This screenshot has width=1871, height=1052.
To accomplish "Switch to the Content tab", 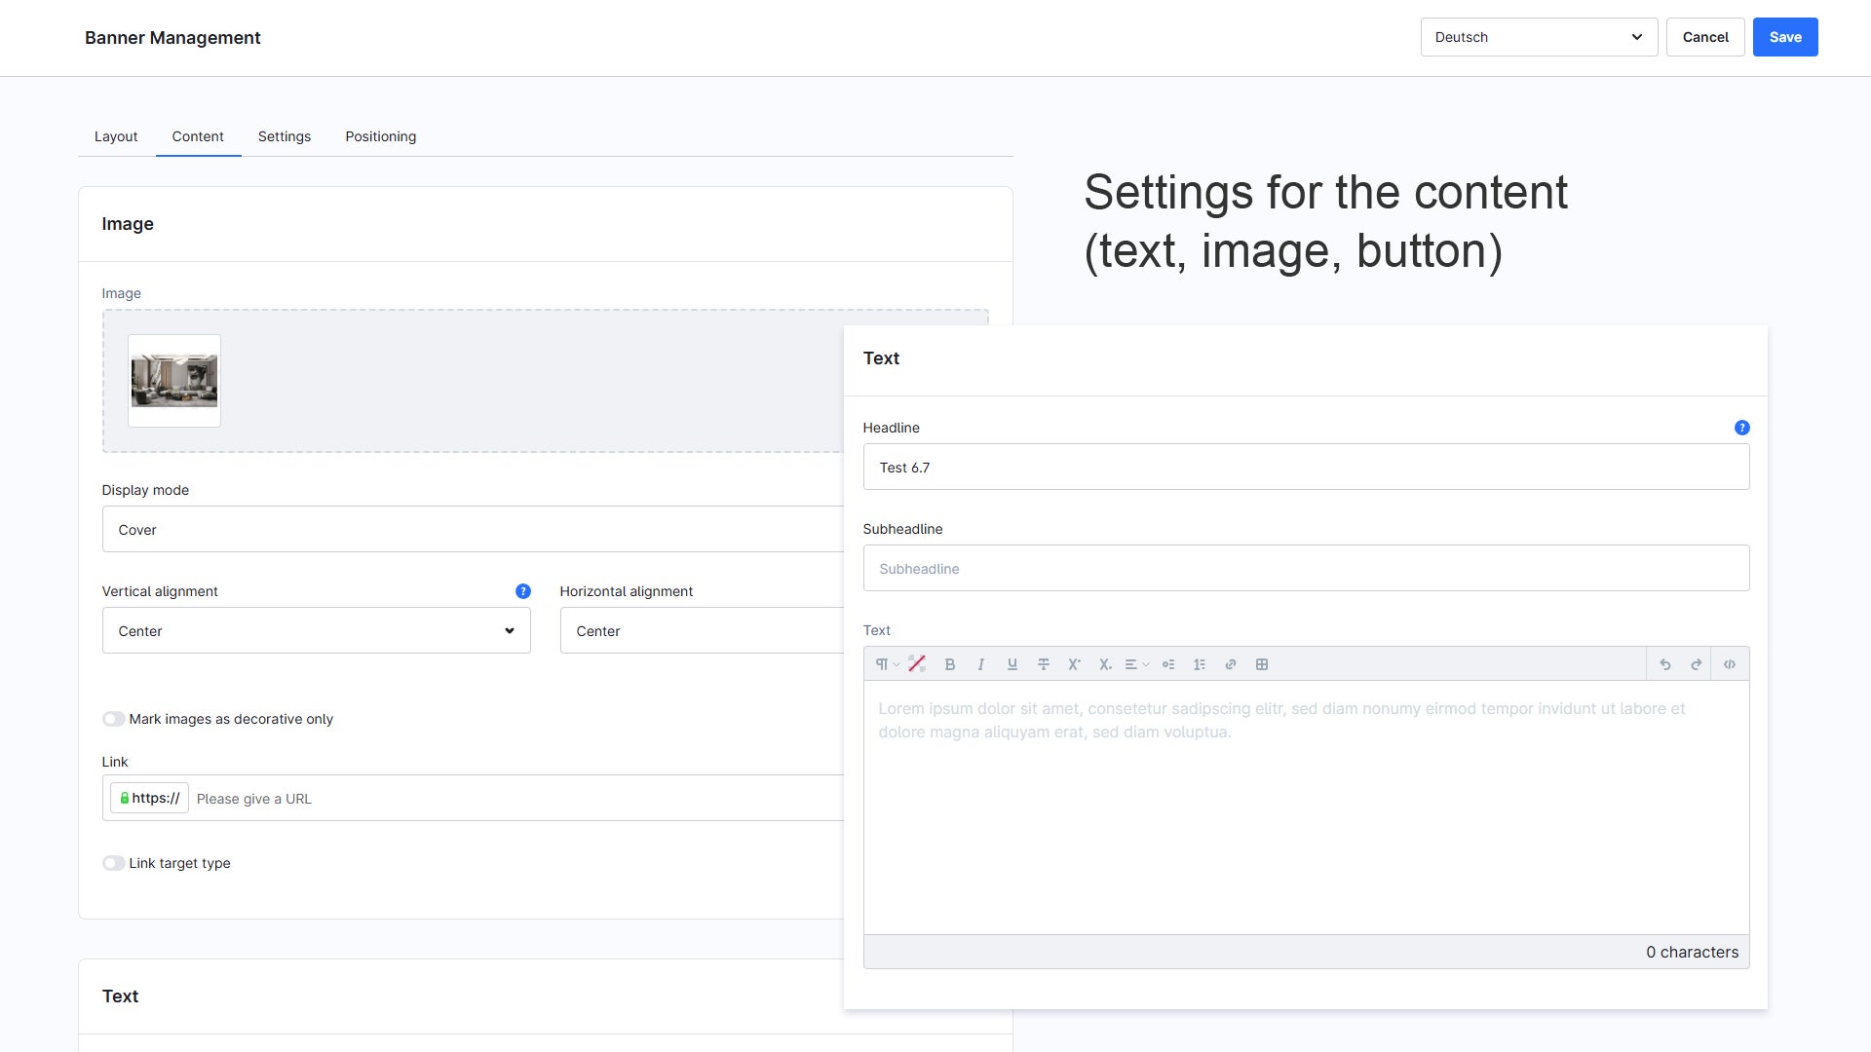I will coord(198,136).
